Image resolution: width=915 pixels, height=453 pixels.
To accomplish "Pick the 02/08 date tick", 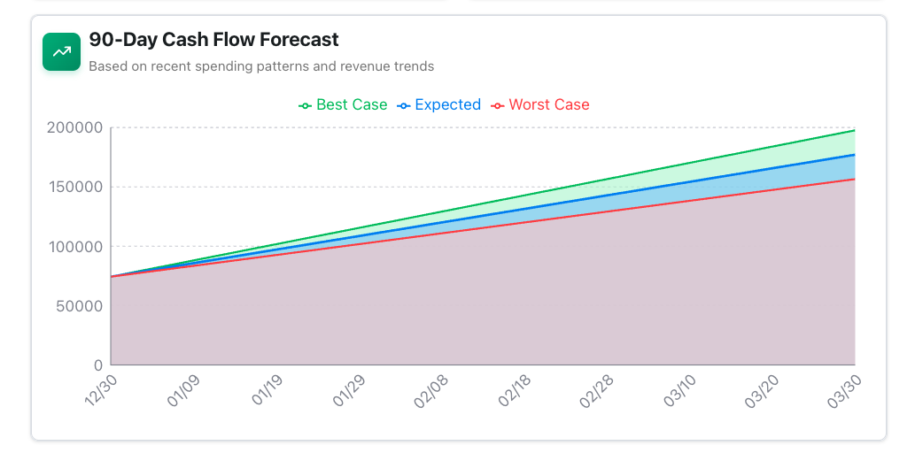I will (x=431, y=390).
